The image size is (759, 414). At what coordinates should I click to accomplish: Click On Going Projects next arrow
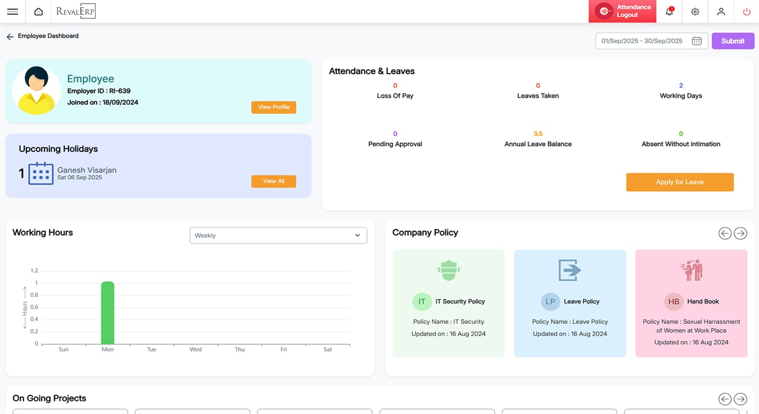click(740, 399)
